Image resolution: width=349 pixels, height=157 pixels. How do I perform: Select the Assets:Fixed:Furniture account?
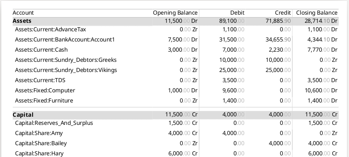point(176,100)
